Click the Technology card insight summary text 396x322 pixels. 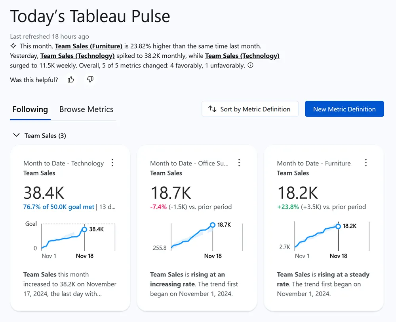point(70,284)
